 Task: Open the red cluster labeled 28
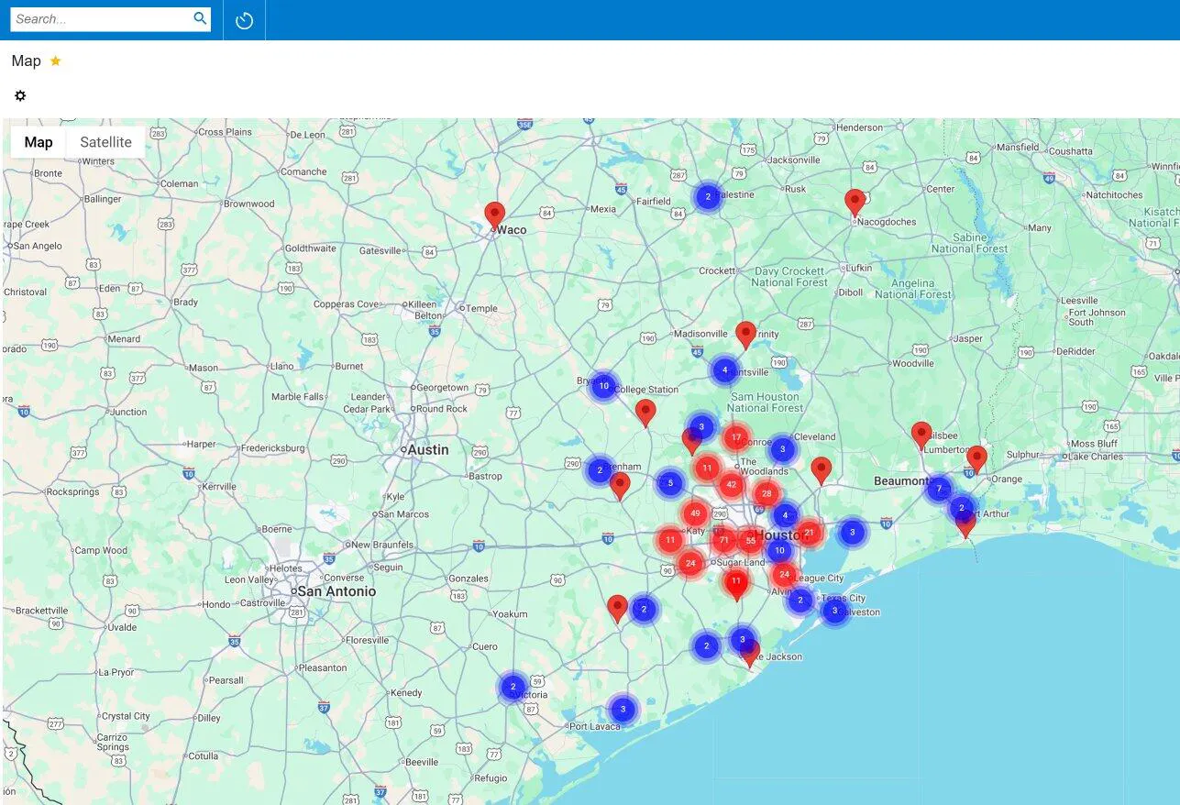766,494
